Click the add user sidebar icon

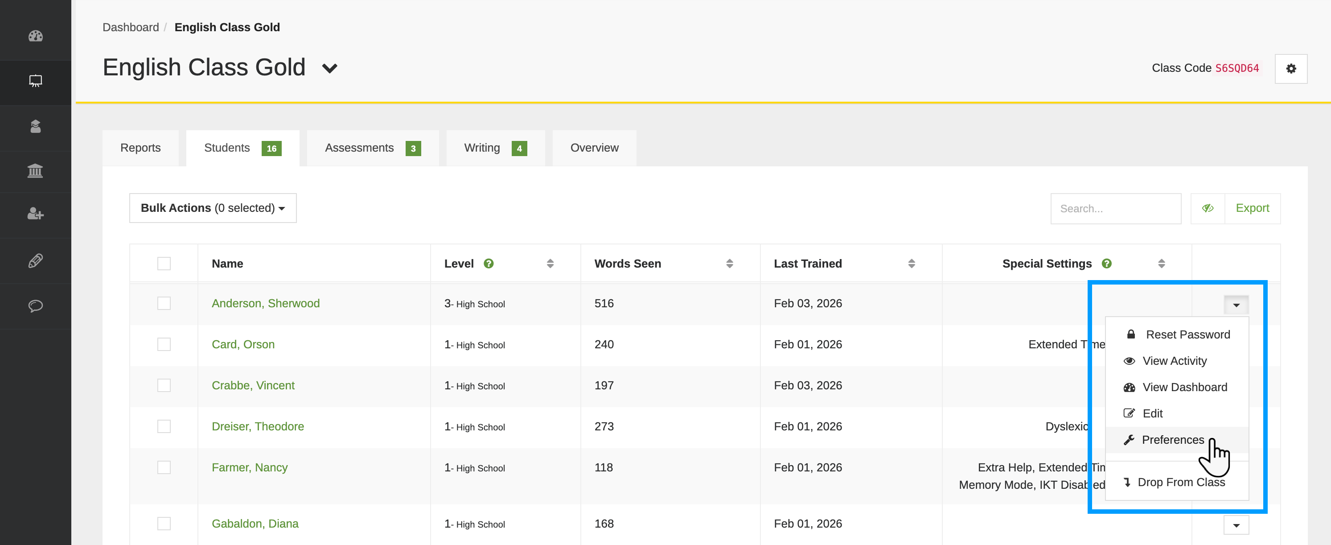35,214
